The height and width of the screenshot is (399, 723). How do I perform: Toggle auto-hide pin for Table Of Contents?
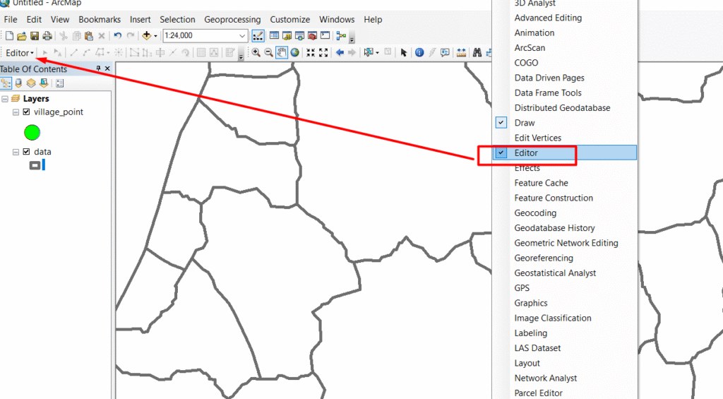point(98,69)
